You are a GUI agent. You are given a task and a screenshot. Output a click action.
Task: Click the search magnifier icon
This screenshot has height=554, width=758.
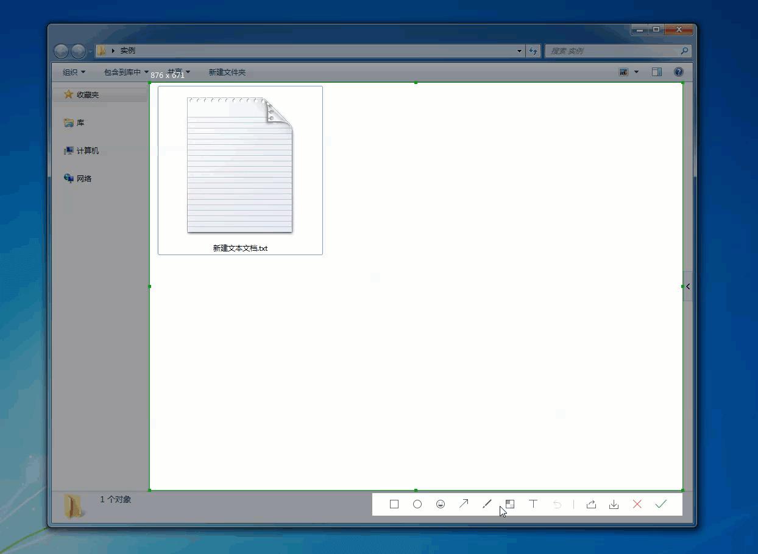click(x=684, y=51)
